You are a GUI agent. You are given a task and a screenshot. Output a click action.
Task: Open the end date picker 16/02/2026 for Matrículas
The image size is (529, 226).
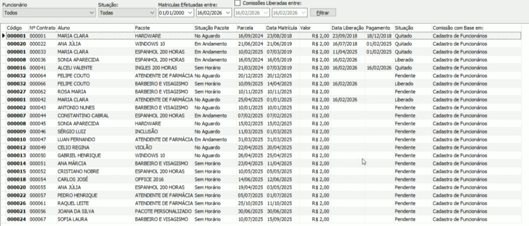pyautogui.click(x=228, y=13)
